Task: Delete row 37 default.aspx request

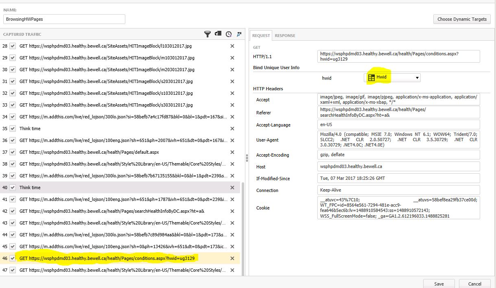Action: 232,152
